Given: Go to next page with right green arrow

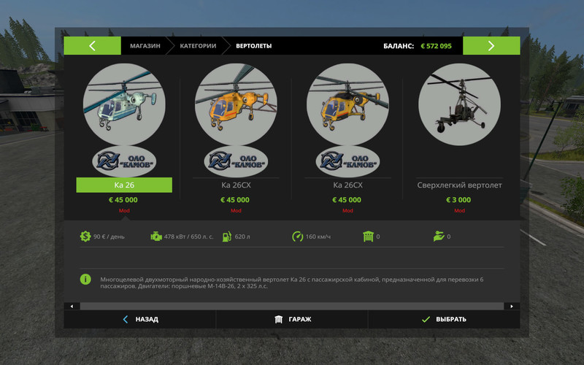Looking at the screenshot, I should click(491, 46).
